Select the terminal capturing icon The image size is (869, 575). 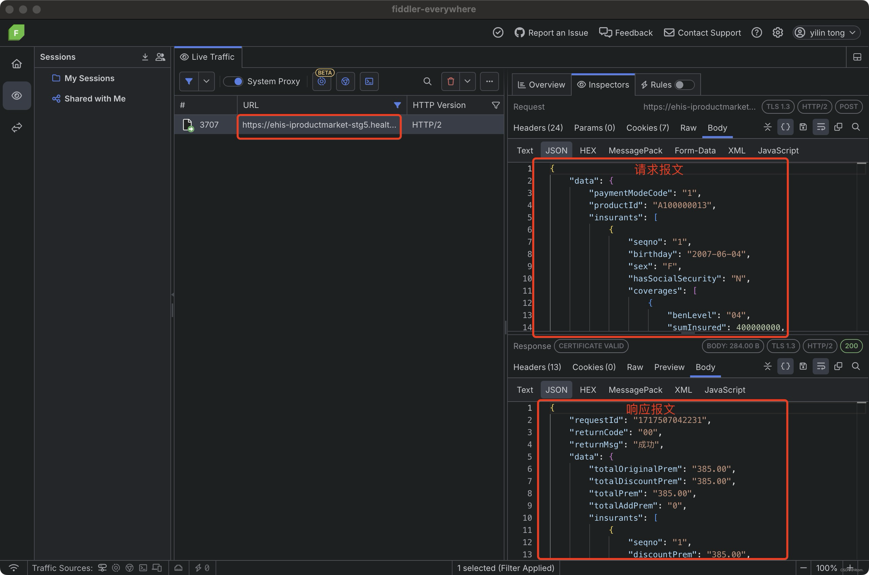369,81
